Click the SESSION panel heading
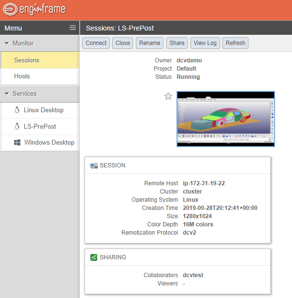 pos(113,165)
